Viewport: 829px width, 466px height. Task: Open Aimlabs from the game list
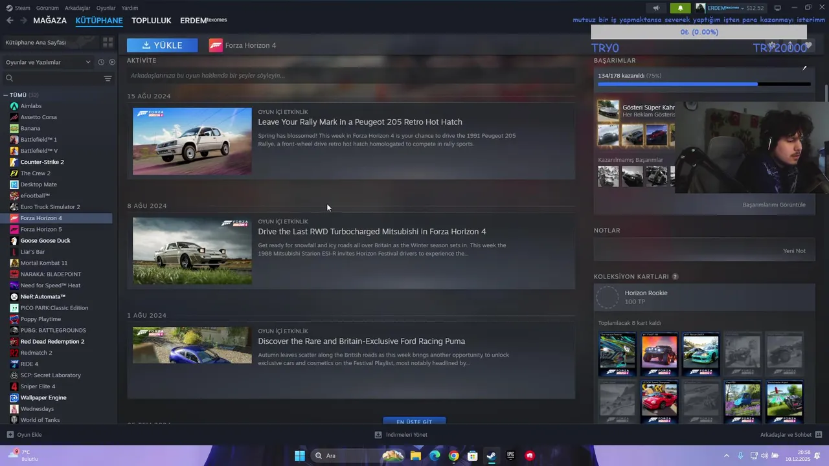click(30, 105)
